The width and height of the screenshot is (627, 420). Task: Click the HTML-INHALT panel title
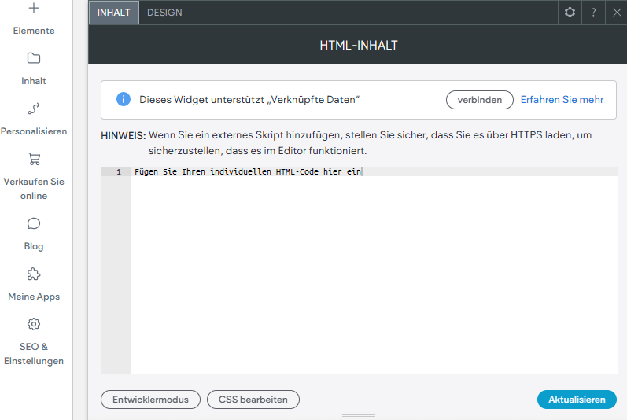(359, 45)
